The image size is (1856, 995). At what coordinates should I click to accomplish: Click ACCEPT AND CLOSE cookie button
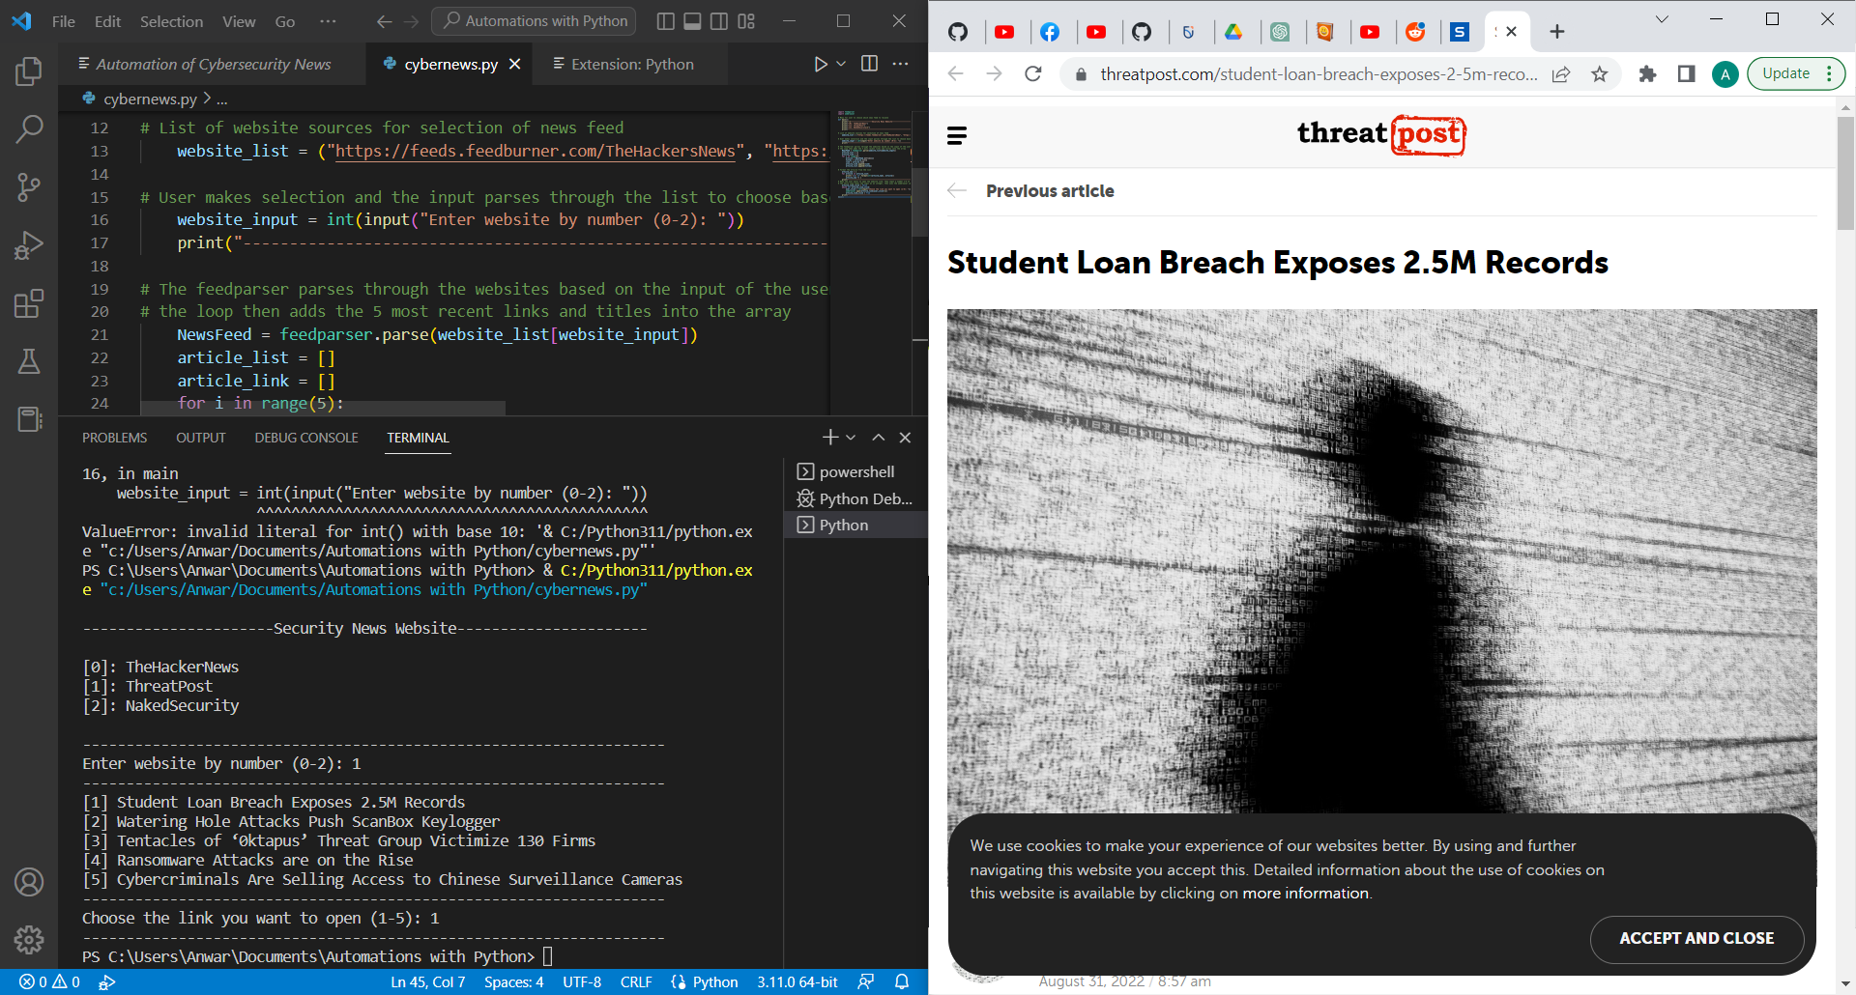tap(1696, 939)
